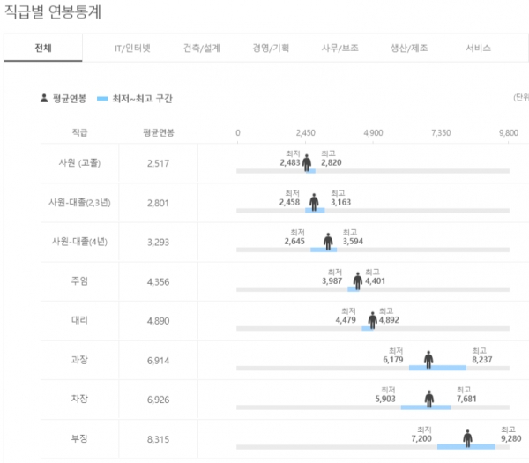Viewport: 529px width, 463px height.
Task: Click the 최고 value 2,820
Action: 332,162
